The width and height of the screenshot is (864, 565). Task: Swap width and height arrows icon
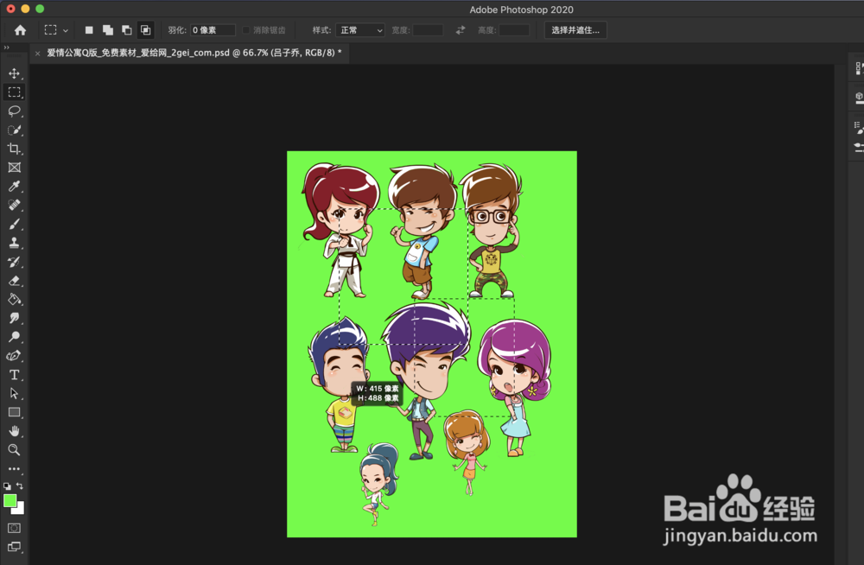pyautogui.click(x=461, y=30)
